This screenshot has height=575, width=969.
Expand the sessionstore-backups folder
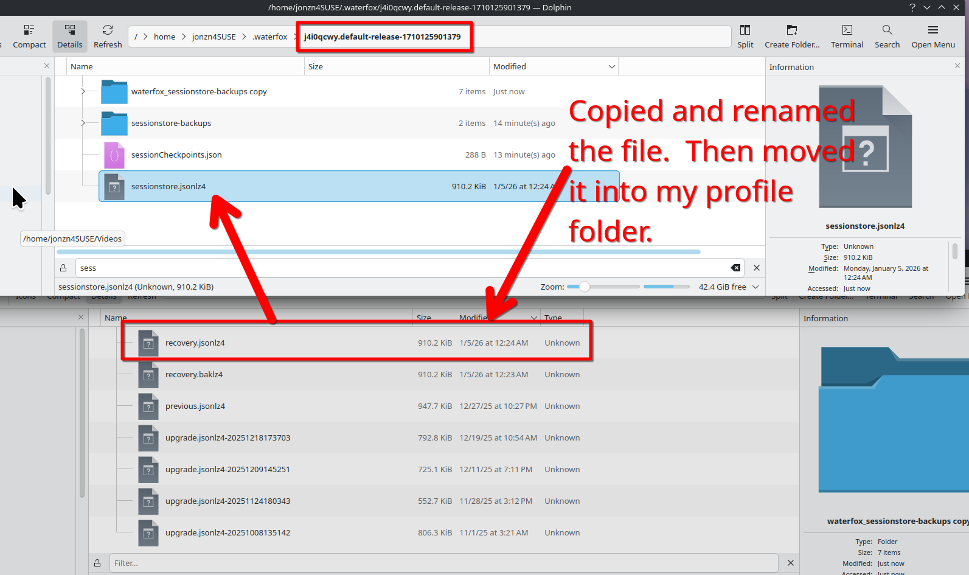[83, 123]
